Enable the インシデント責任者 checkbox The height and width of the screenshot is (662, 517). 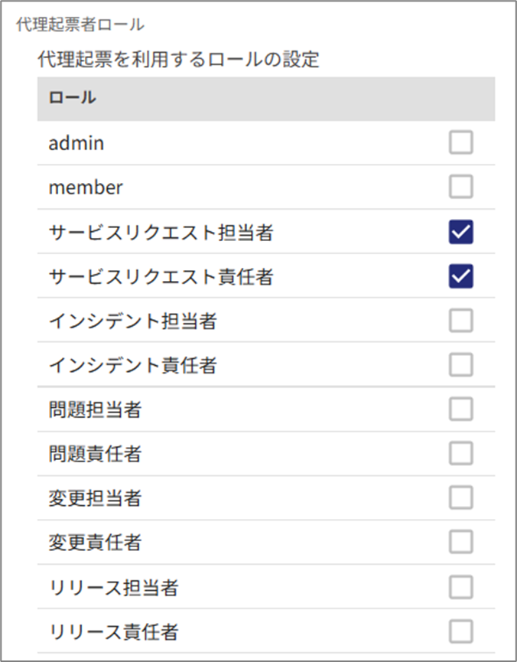click(x=460, y=365)
